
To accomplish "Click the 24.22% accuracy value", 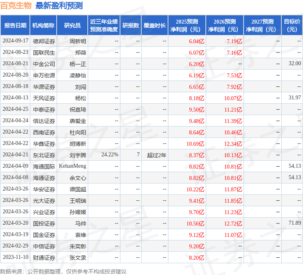I will pos(110,155).
